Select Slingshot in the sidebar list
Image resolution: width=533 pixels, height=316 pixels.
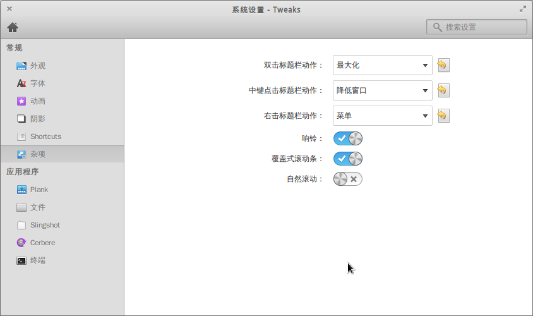45,225
